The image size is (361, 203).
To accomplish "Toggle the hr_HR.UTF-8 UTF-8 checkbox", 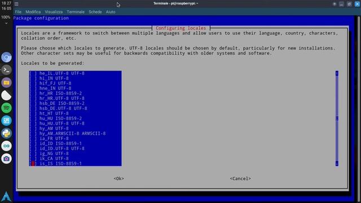I will [x=33, y=98].
